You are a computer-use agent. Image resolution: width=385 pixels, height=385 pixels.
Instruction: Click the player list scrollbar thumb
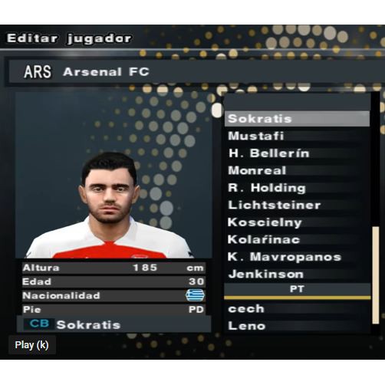tap(375, 275)
